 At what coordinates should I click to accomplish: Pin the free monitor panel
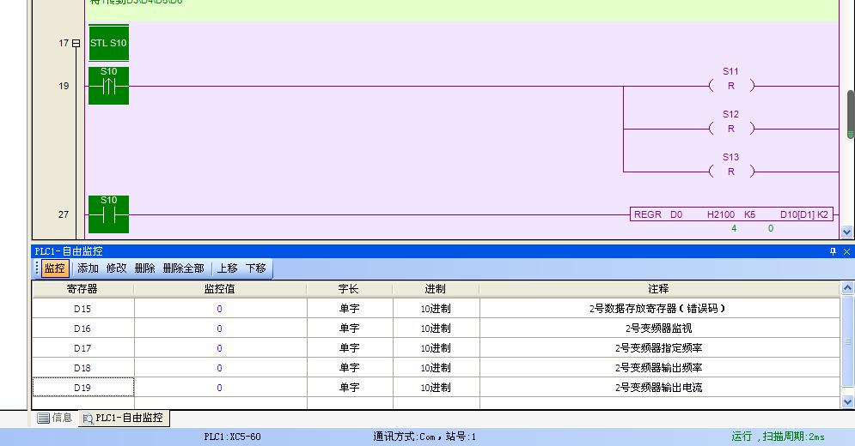(x=832, y=251)
